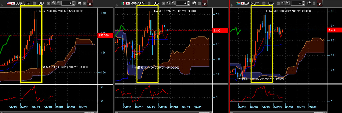Image resolution: width=342 pixels, height=113 pixels.
Task: Decrease the period value on USD/JPY spinner
Action: pos(74,4)
